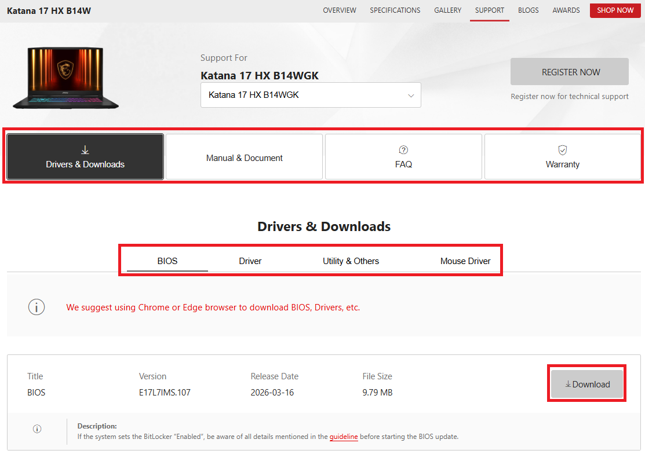Click the question mark icon above FAQ
This screenshot has height=454, width=645.
403,150
